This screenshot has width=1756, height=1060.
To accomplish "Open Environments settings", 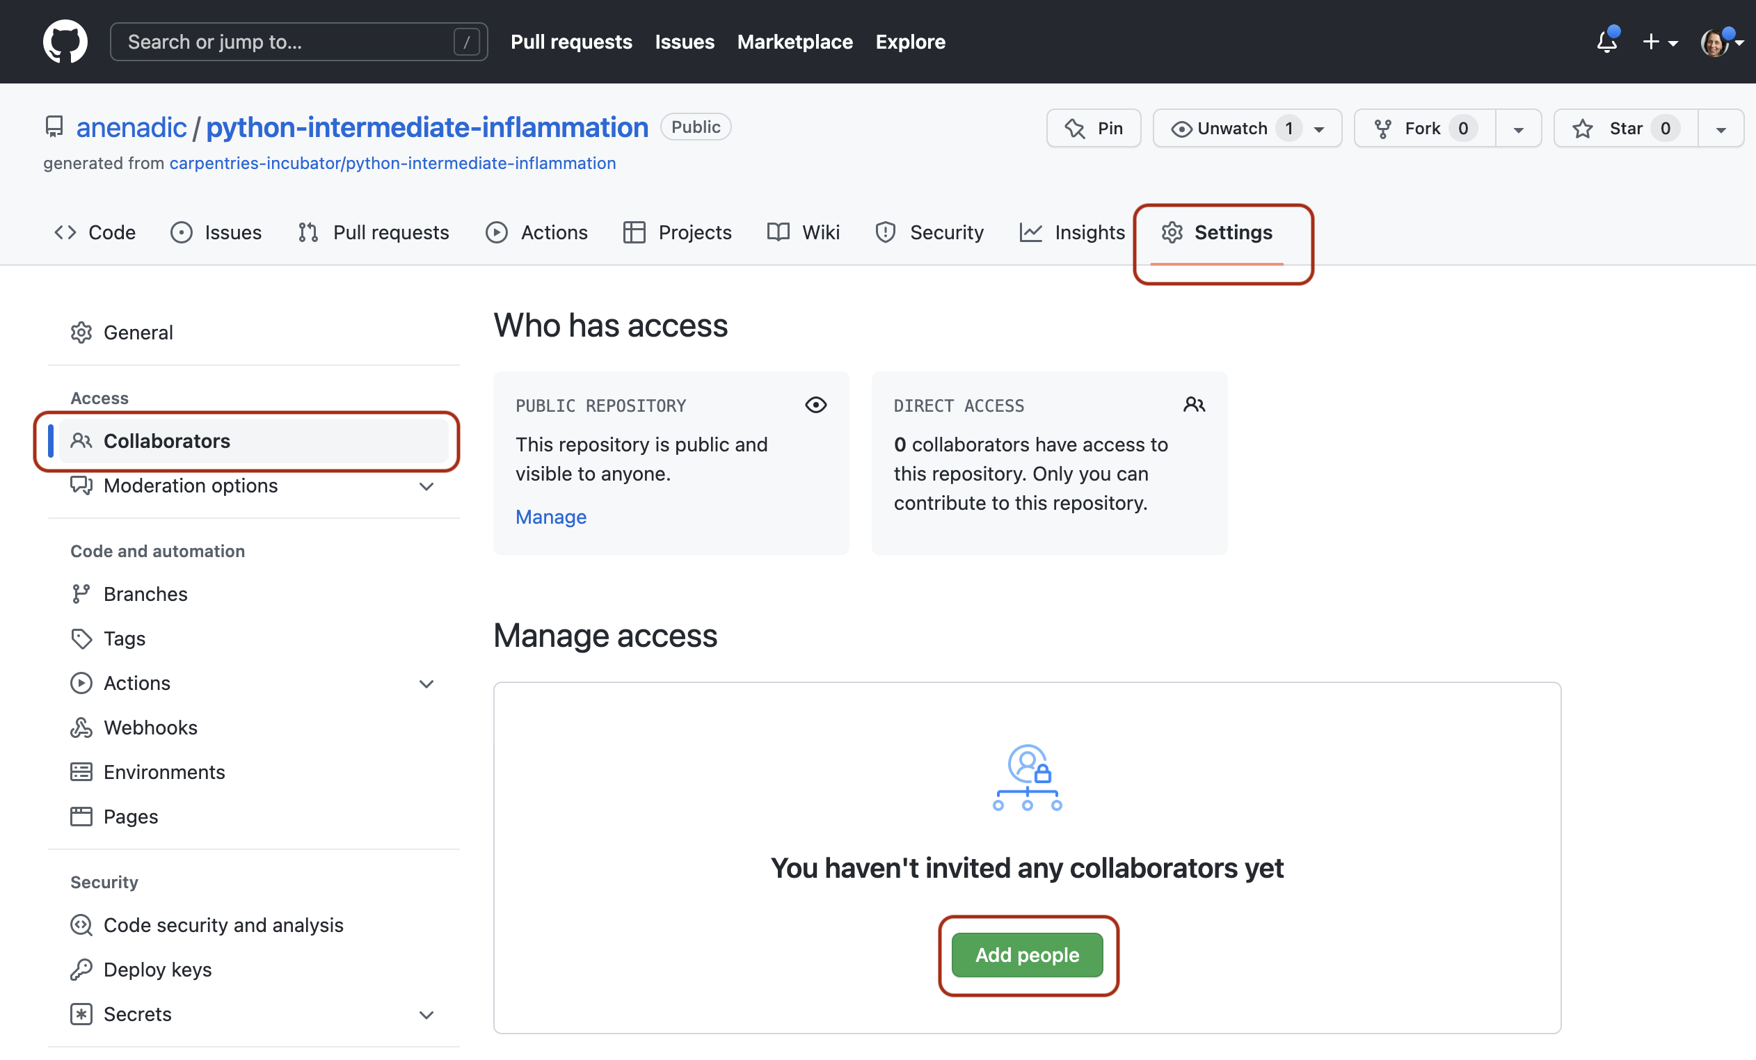I will point(165,771).
